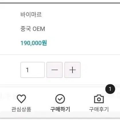Open the 관심상품 tab
This screenshot has width=120, height=120.
(21, 109)
